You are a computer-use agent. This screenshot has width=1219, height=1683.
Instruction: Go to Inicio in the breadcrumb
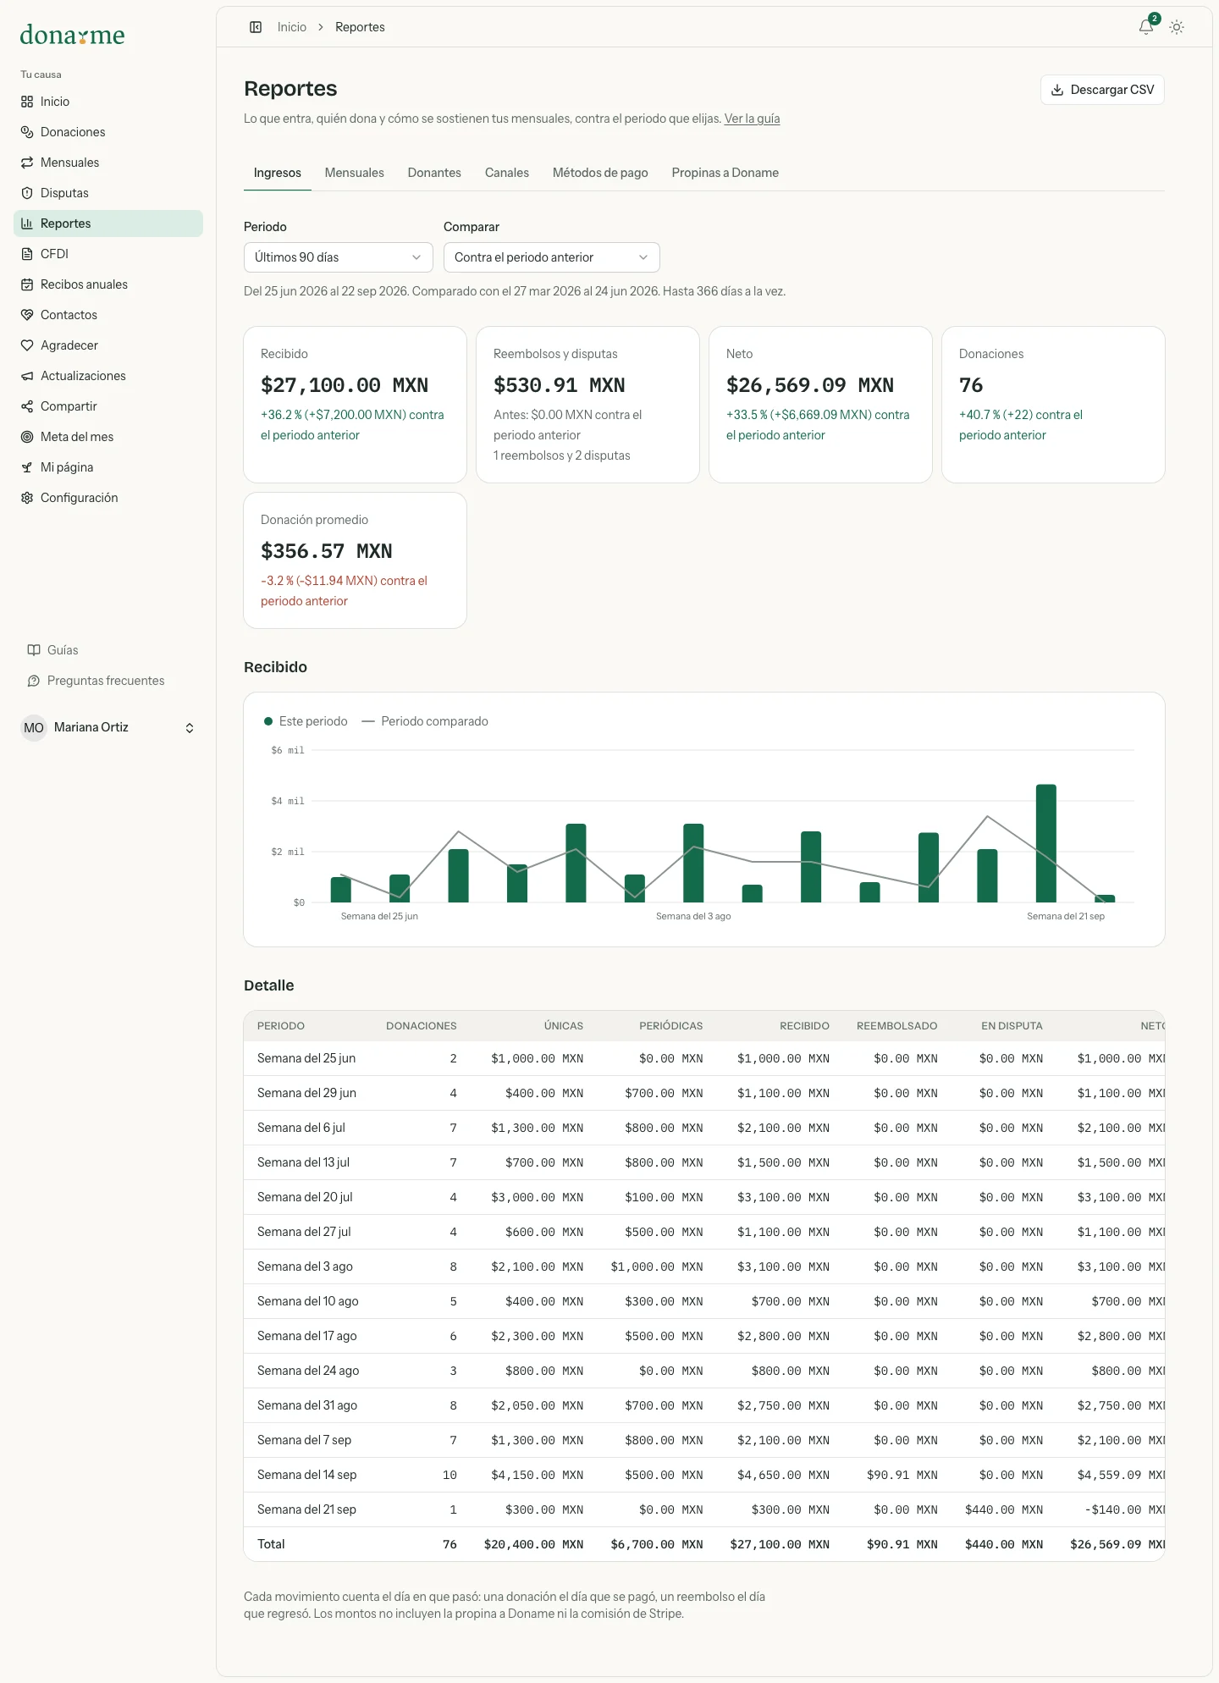click(x=292, y=27)
